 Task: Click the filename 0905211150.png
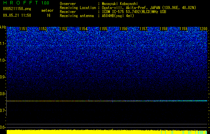(17, 9)
